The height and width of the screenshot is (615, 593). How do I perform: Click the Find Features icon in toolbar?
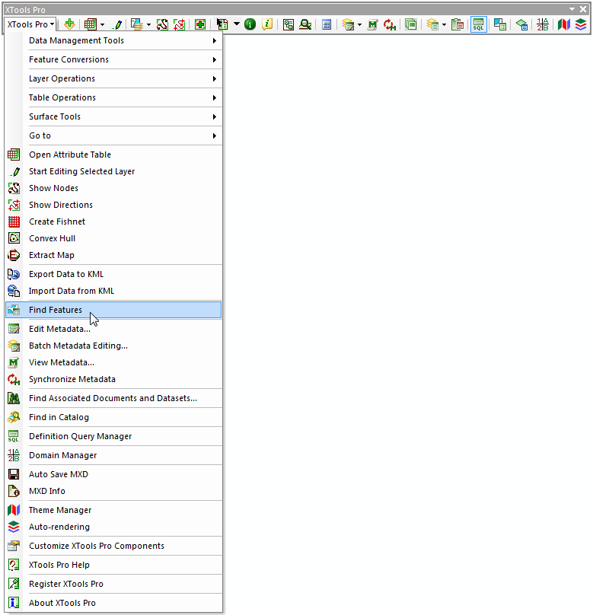coord(499,24)
